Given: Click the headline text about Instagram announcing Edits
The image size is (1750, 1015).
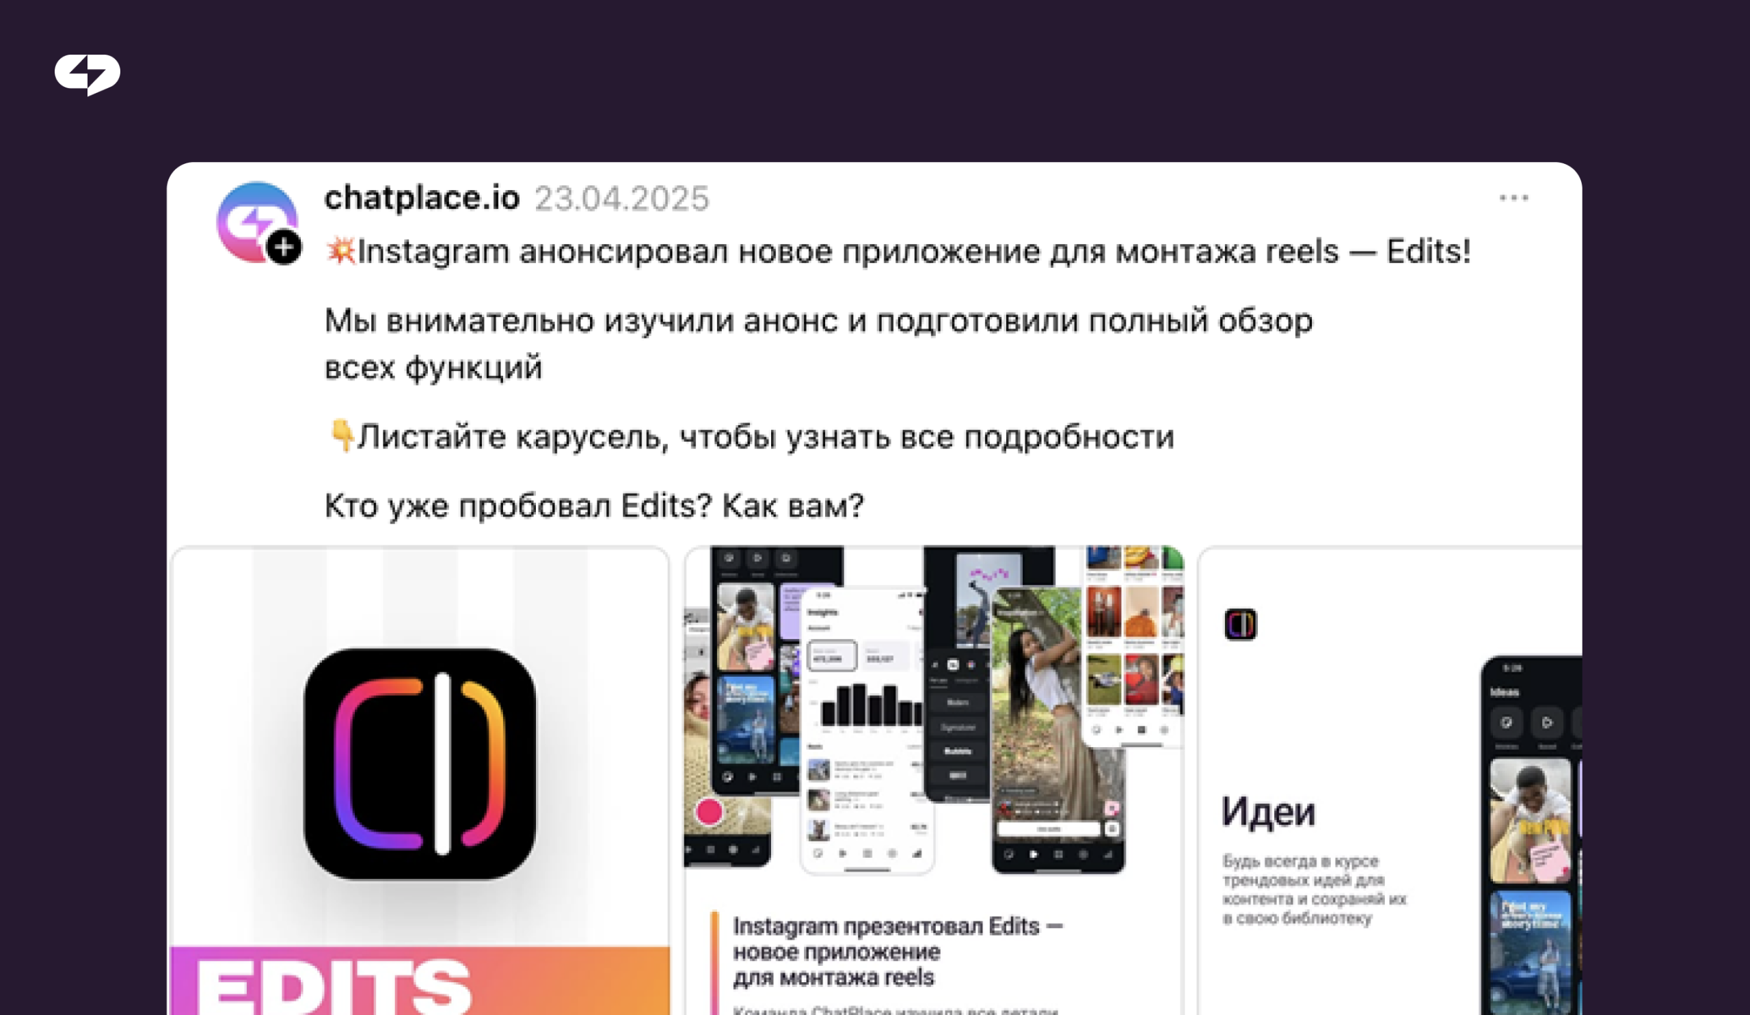Looking at the screenshot, I should [x=898, y=252].
